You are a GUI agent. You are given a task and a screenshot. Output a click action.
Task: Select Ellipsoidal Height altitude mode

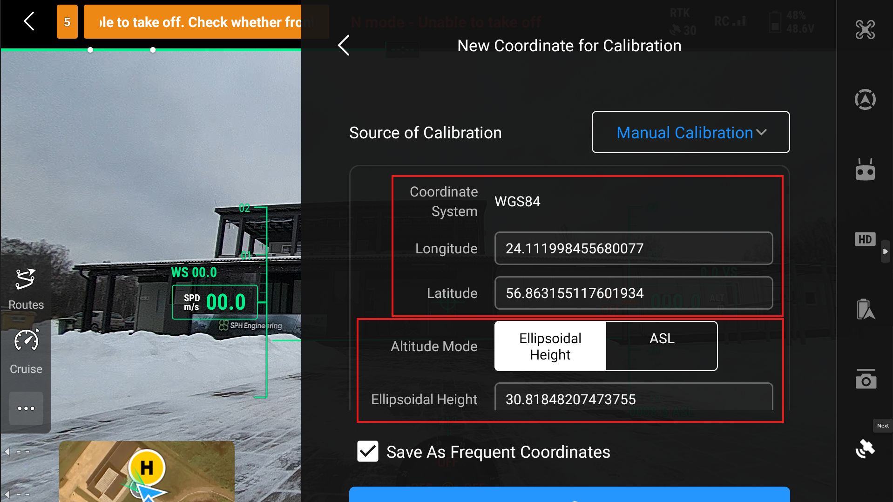[x=550, y=346]
